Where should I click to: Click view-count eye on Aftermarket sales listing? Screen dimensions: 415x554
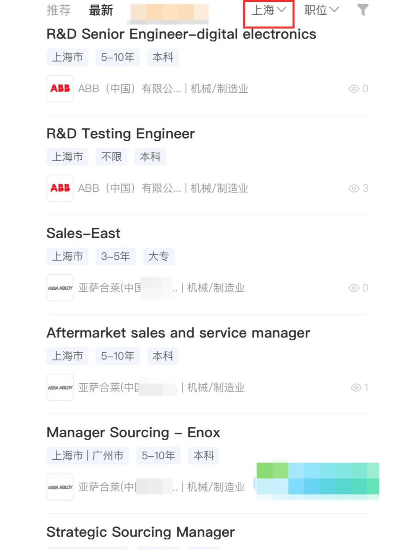tap(356, 388)
